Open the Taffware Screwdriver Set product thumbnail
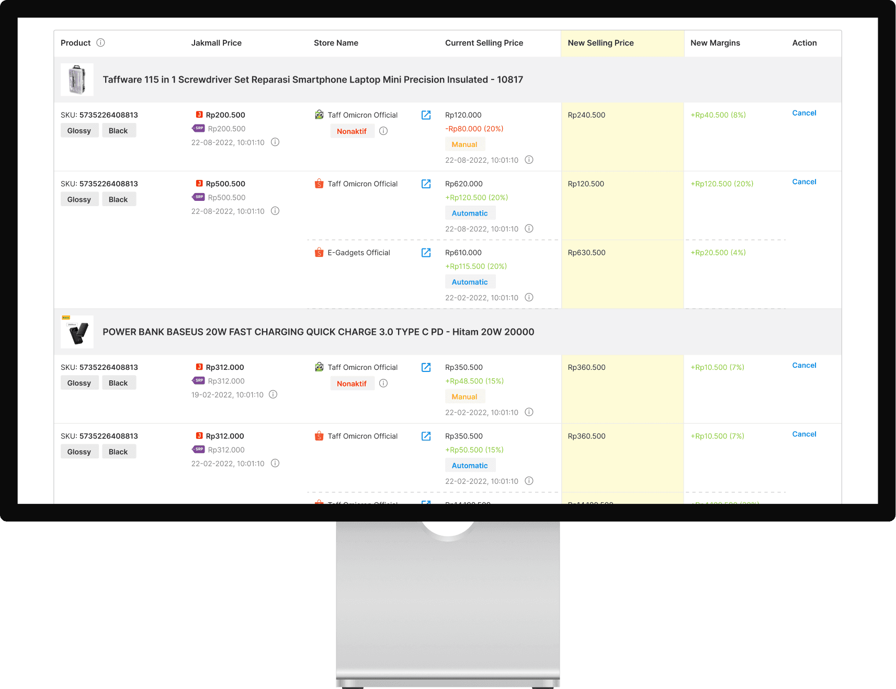Viewport: 896px width, 689px height. pyautogui.click(x=77, y=80)
